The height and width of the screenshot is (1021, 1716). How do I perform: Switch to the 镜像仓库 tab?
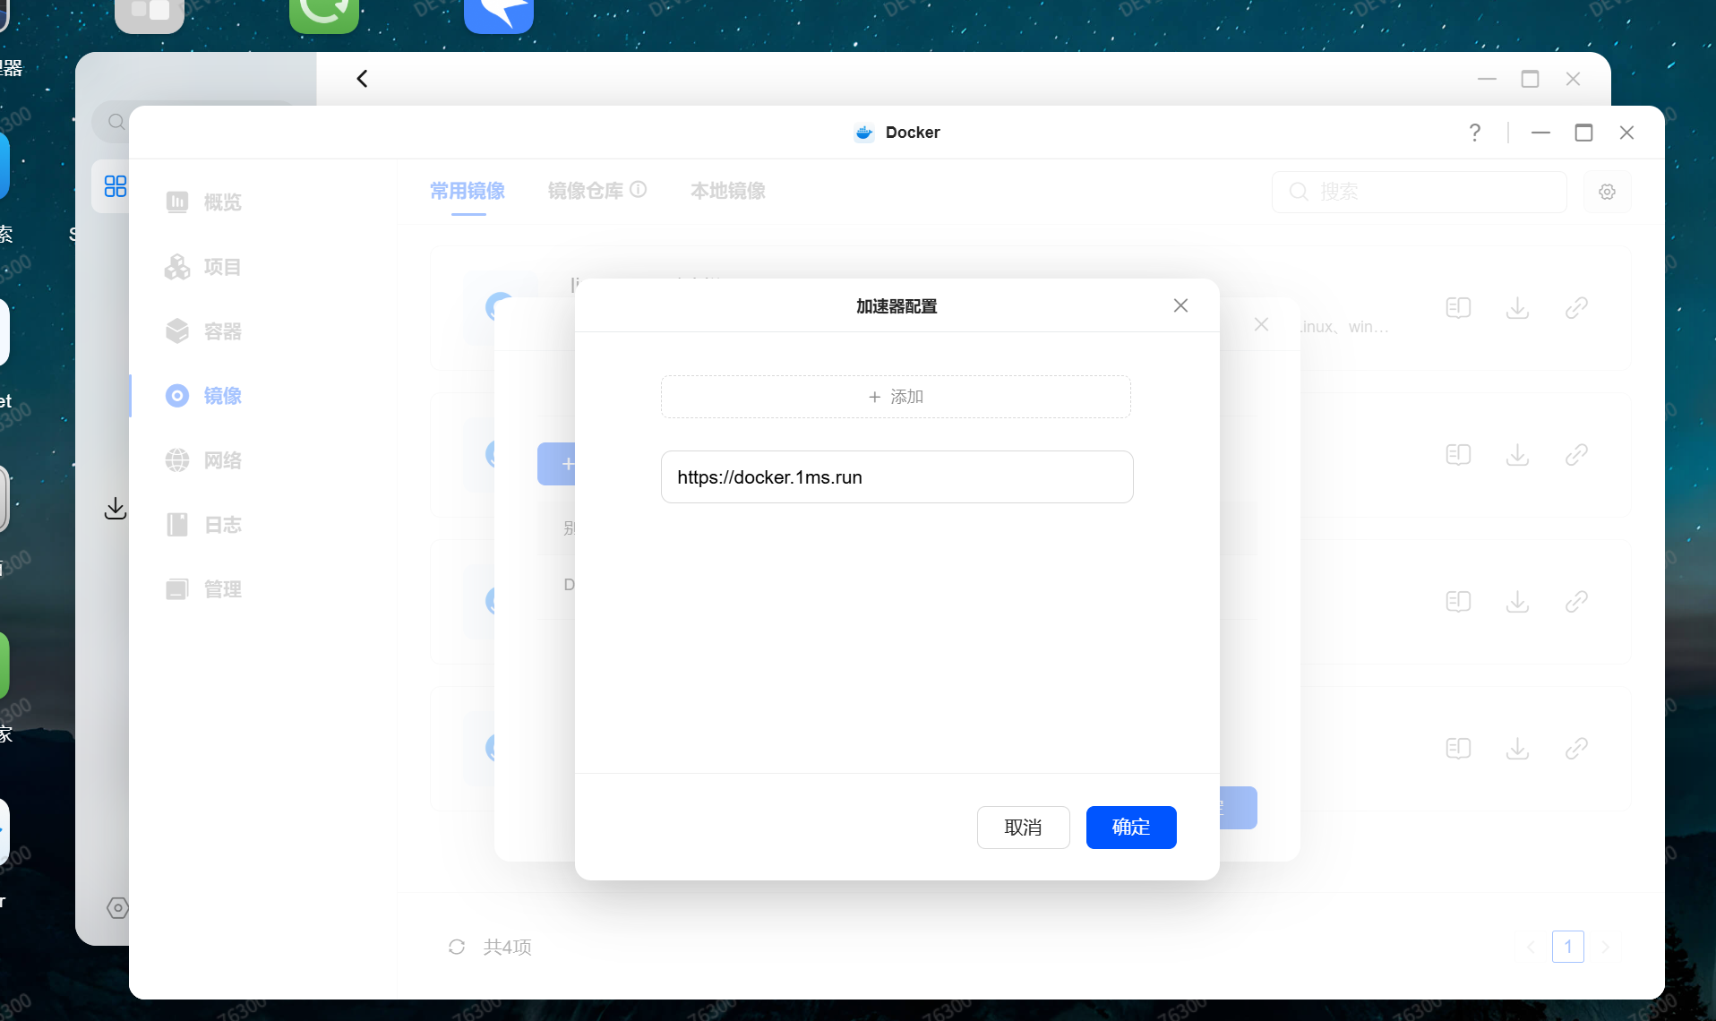coord(586,191)
